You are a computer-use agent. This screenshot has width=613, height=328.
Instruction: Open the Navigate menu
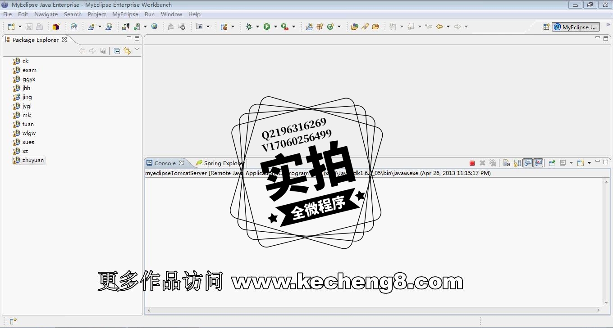point(46,14)
